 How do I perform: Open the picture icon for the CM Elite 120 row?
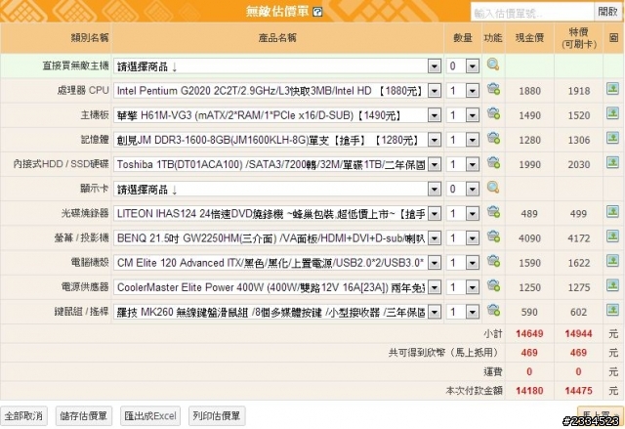coord(612,261)
